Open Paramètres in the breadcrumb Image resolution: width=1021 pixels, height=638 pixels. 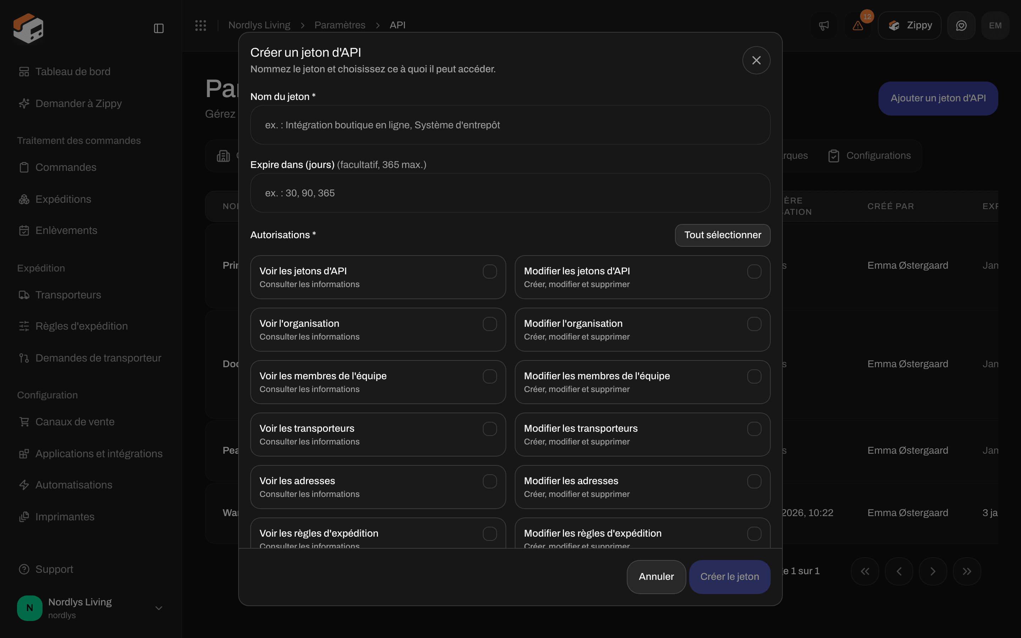[x=340, y=25]
